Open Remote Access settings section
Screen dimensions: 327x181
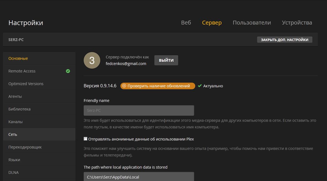tap(22, 71)
